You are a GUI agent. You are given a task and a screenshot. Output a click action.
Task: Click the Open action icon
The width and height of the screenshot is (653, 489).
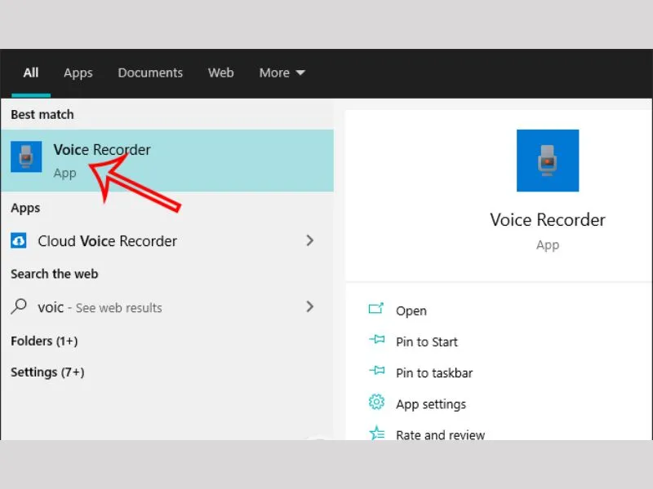click(376, 309)
